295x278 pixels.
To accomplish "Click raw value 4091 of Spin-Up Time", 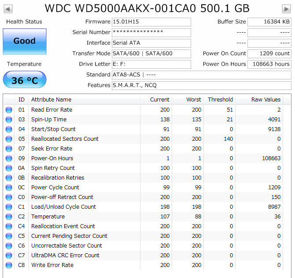I will point(274,120).
